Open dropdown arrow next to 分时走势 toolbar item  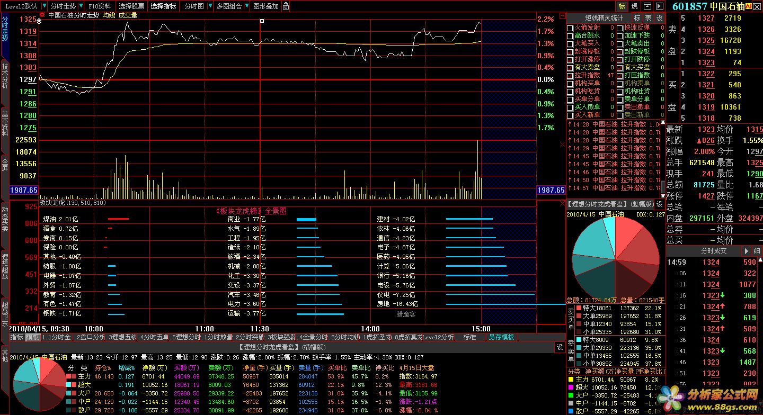point(80,6)
